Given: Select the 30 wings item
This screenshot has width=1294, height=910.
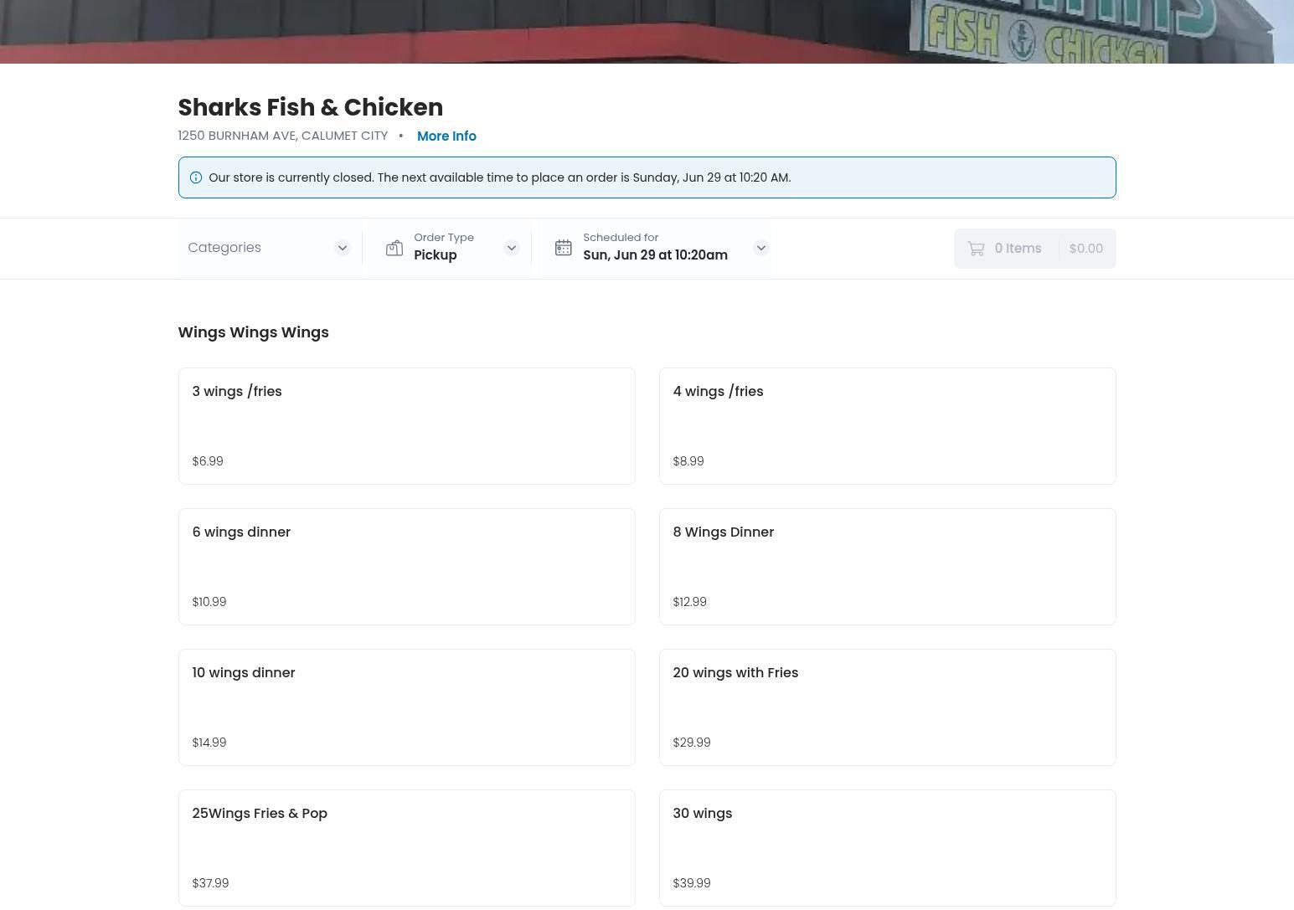Looking at the screenshot, I should tap(887, 848).
